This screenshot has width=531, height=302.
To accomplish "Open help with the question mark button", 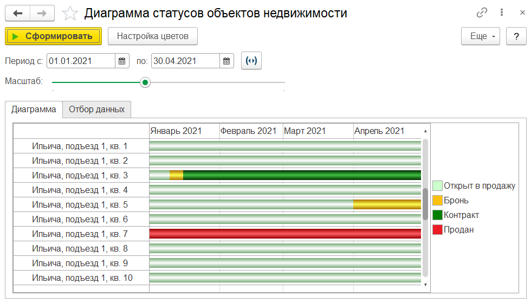I will tap(516, 36).
